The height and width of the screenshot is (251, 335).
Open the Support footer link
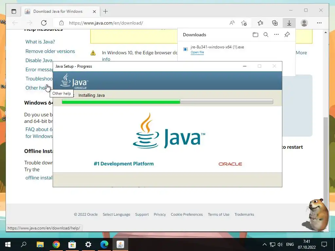pos(142,214)
